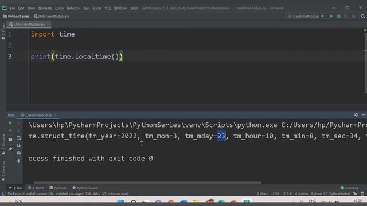This screenshot has height=206, width=367.
Task: Click the down arrow in Run panel
Action: [x=19, y=130]
